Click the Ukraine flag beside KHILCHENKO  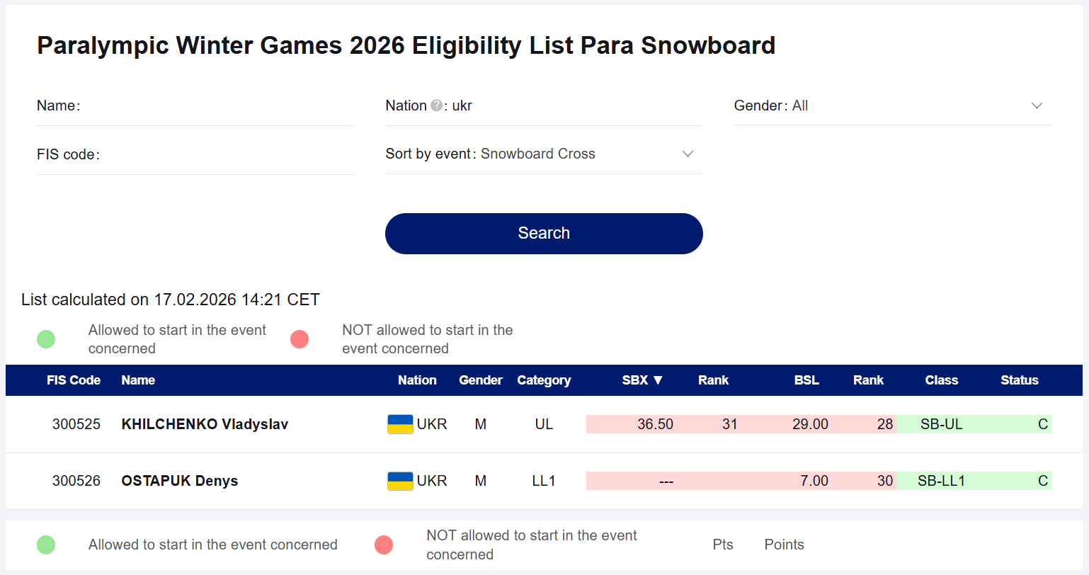[x=400, y=424]
